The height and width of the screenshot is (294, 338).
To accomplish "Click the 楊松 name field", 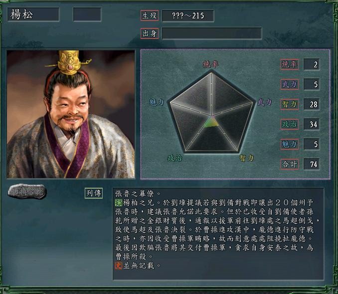I will click(33, 14).
